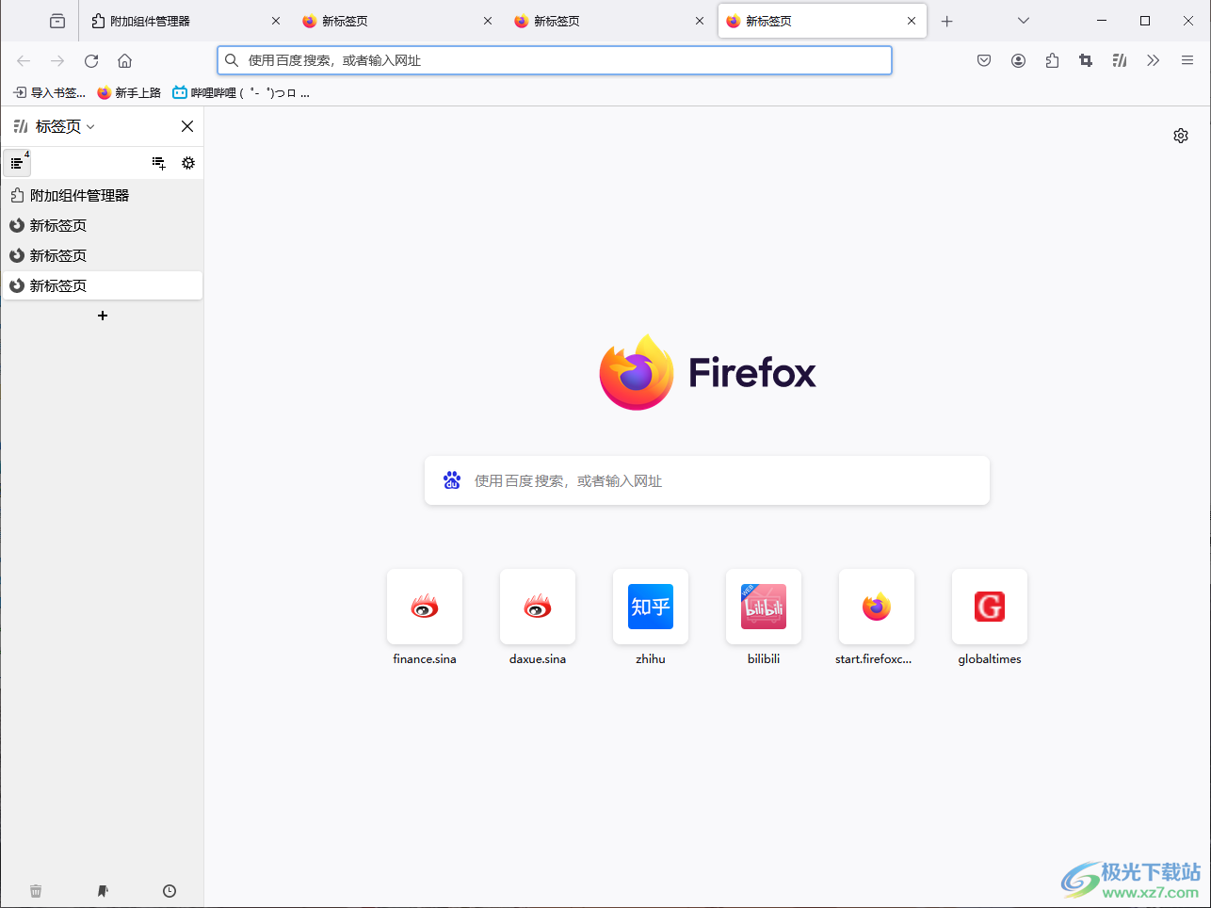Open new tab with plus button

(947, 21)
